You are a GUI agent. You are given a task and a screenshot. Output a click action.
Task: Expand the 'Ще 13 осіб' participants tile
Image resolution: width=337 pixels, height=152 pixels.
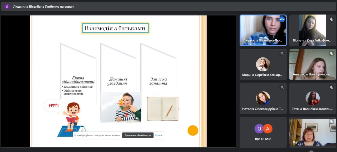click(x=263, y=132)
